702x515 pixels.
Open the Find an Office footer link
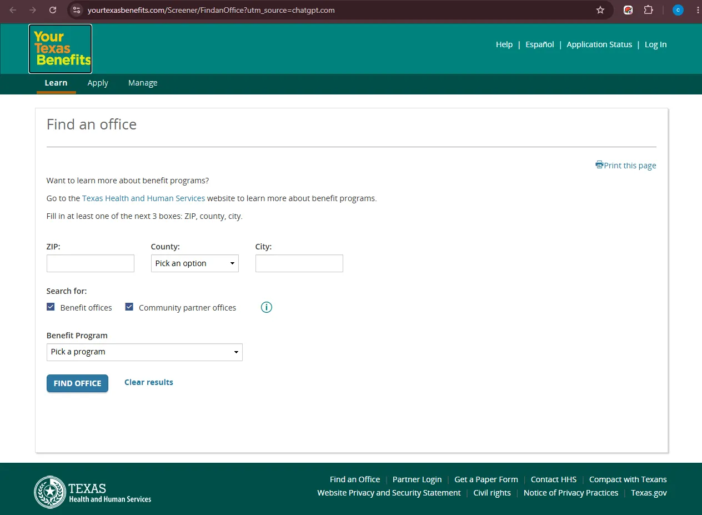click(355, 479)
